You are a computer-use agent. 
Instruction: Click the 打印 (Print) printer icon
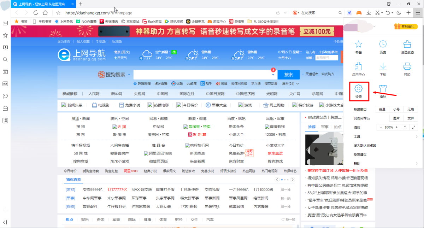pyautogui.click(x=407, y=69)
